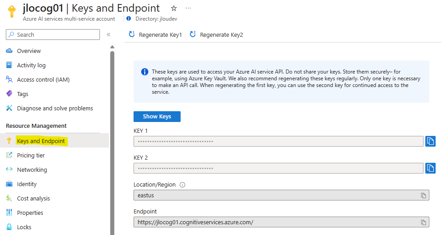Click the Endpoint URL field
This screenshot has height=235, width=441.
pyautogui.click(x=281, y=222)
